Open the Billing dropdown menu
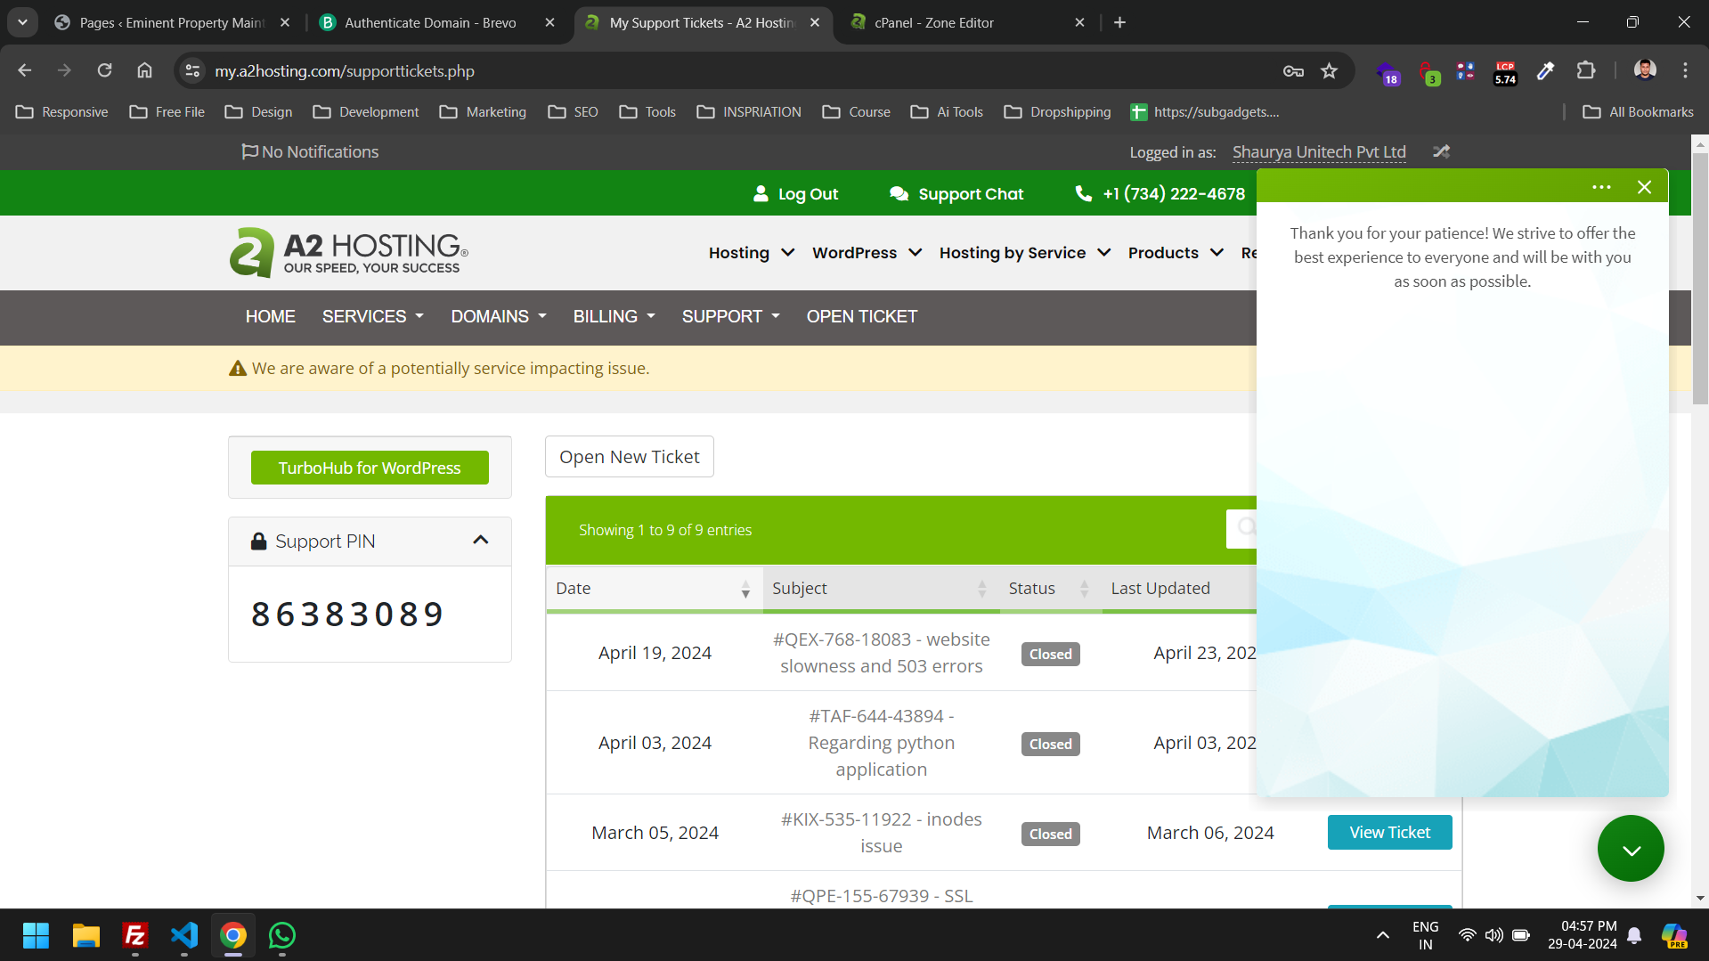1709x961 pixels. point(614,317)
